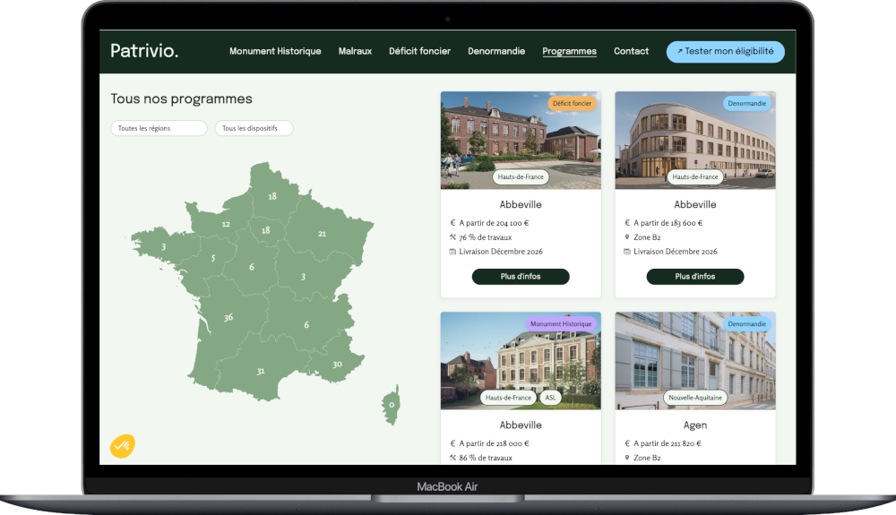Viewport: 896px width, 515px height.
Task: Click 'Plus d'infos' on the Déficit foncier Abbeville card
Action: click(x=521, y=277)
